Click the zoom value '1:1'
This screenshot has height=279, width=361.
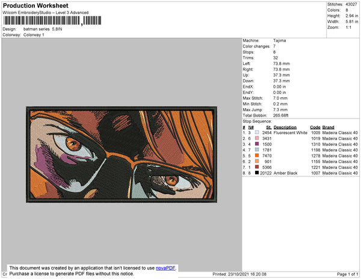[x=348, y=28]
